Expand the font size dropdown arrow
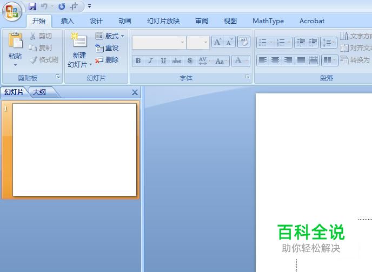 point(205,43)
